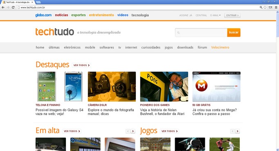Open the DSLR camera thumbnail
Screen dimensions: 279x151
[112, 87]
